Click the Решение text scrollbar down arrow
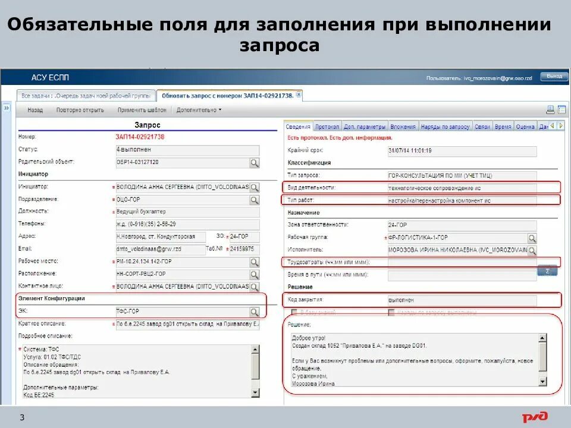 pyautogui.click(x=542, y=382)
